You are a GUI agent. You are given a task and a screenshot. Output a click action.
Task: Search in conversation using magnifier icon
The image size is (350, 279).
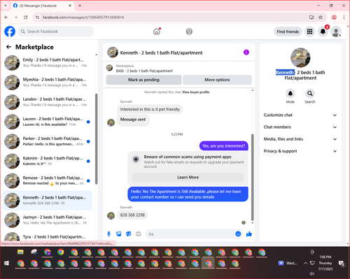(310, 94)
